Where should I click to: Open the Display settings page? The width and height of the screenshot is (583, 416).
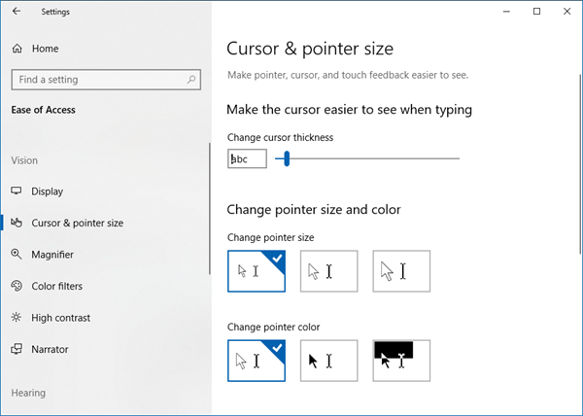tap(48, 191)
